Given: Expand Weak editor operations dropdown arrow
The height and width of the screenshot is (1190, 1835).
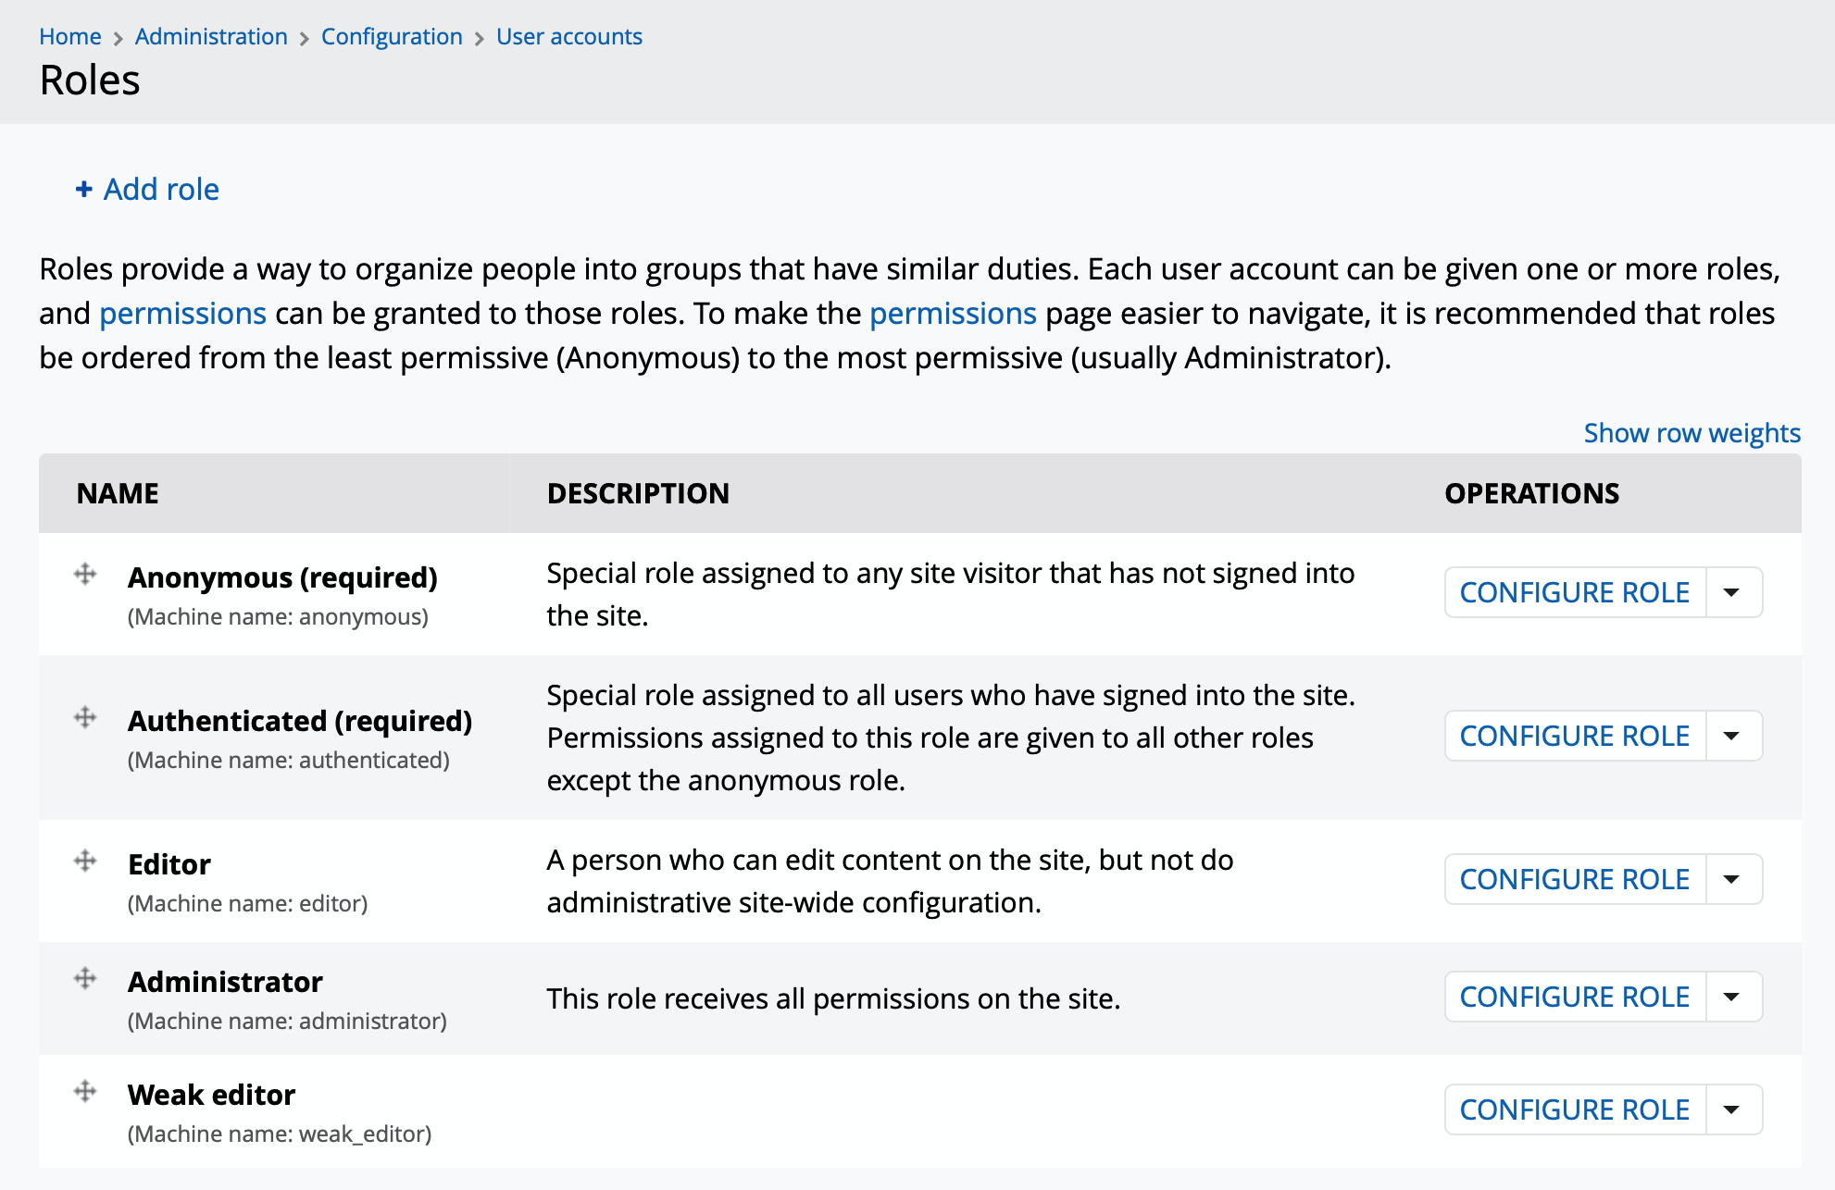Looking at the screenshot, I should tap(1732, 1109).
